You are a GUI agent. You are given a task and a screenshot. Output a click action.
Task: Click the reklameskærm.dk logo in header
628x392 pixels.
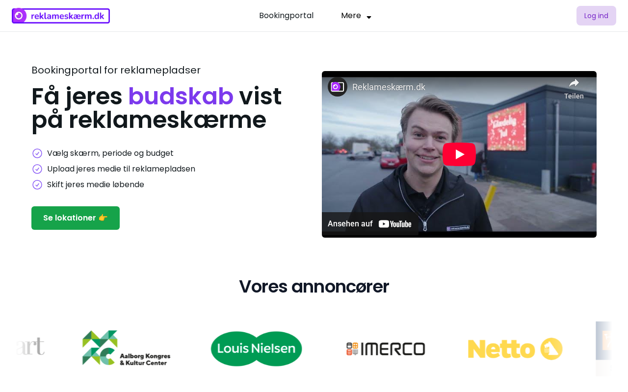[61, 16]
